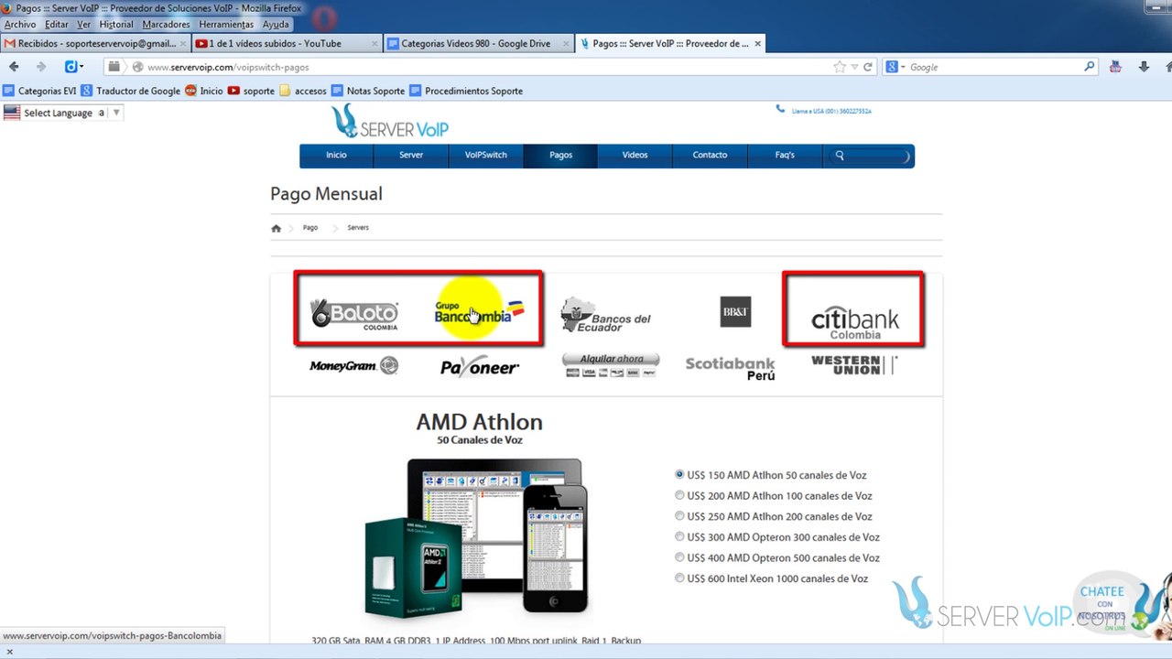Image resolution: width=1172 pixels, height=659 pixels.
Task: Go back with the browser back arrow
Action: [14, 67]
